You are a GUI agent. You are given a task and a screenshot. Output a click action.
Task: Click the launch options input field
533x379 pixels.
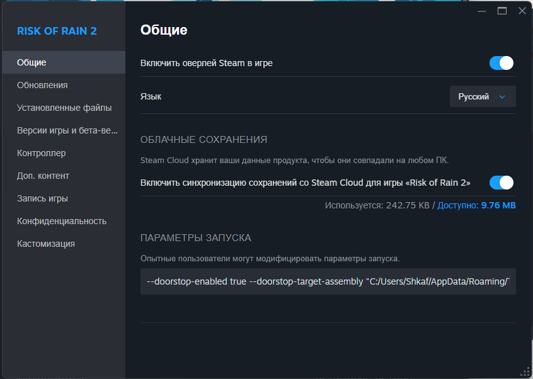click(328, 282)
